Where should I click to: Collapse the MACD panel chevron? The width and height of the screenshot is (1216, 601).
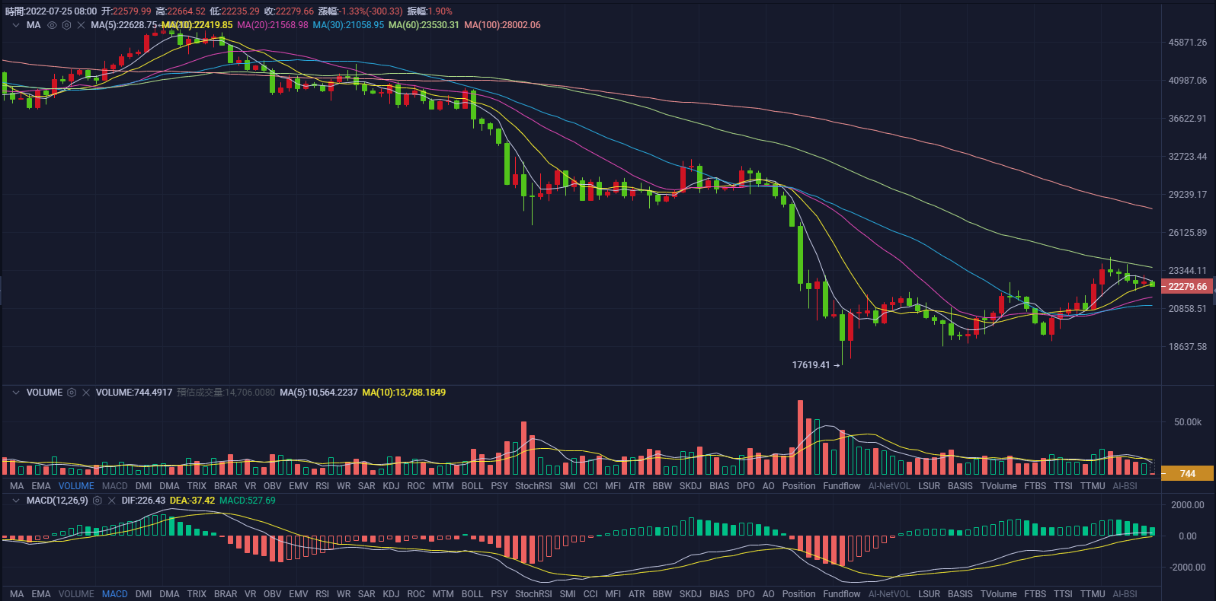[16, 501]
